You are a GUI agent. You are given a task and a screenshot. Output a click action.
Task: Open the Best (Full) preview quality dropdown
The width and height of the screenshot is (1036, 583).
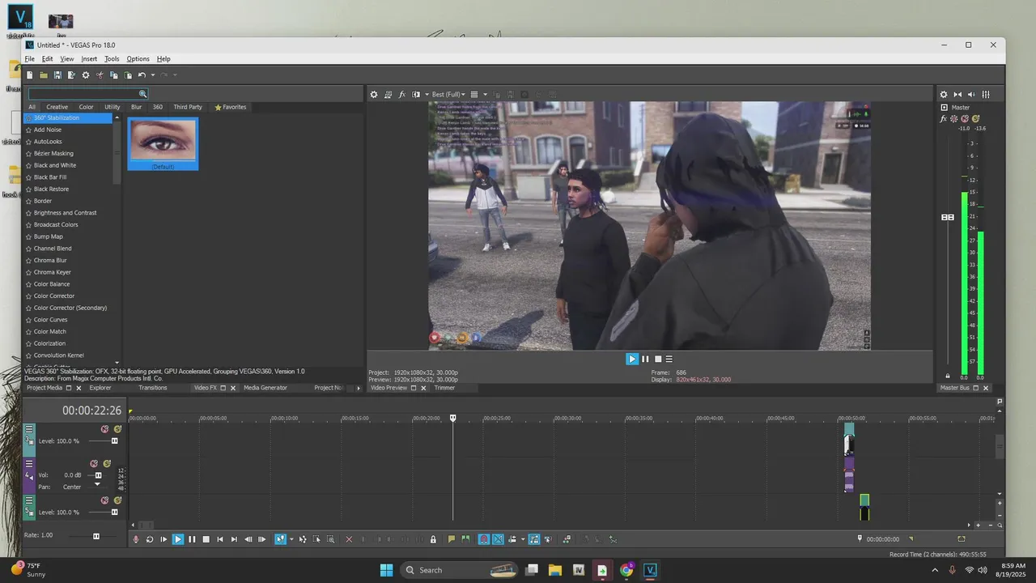448,95
